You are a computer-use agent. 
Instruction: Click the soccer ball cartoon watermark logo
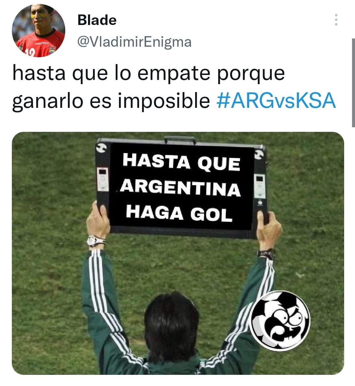tap(280, 321)
